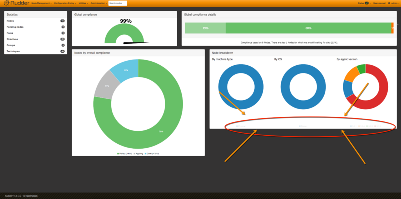Viewport: 401px width, 199px height.
Task: Select the 80% segment of compliance bar
Action: (x=308, y=28)
